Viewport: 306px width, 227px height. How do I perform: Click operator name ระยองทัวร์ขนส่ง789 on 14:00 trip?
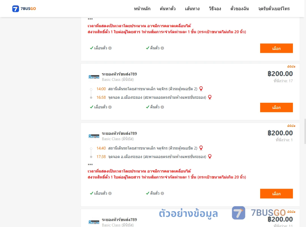119,74
